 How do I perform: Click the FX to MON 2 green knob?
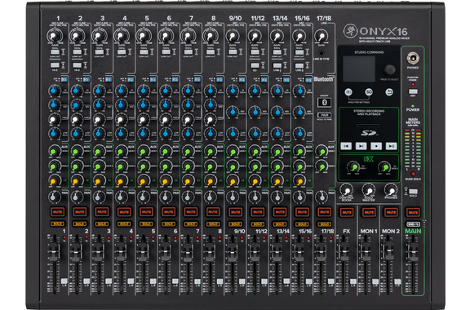384,167
